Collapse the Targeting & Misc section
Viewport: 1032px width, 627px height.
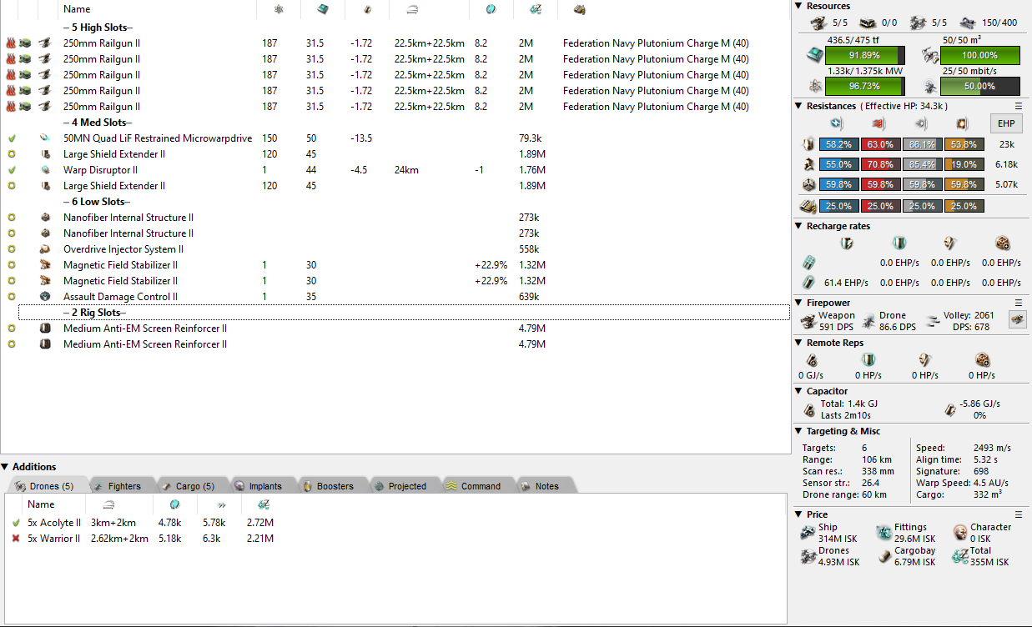point(799,431)
